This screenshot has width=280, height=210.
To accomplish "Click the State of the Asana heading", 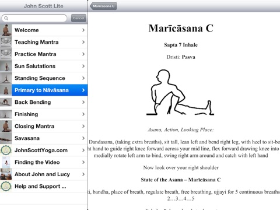I will [181, 180].
